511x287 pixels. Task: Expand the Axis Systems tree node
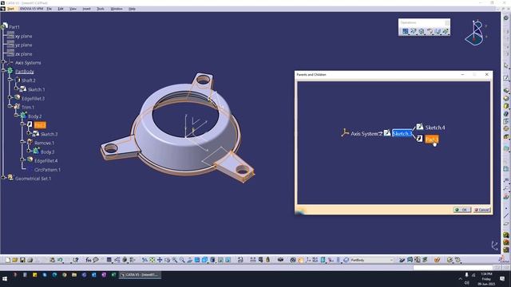(x=3, y=62)
